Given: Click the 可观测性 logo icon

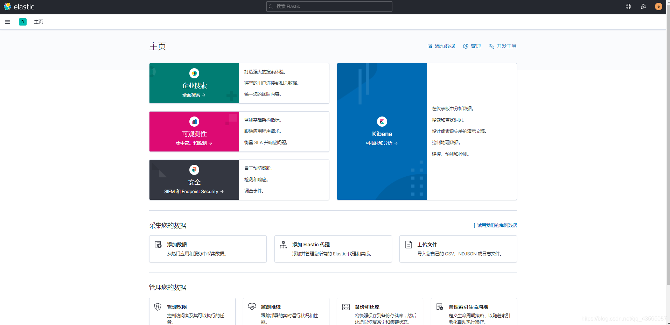Looking at the screenshot, I should tap(194, 121).
